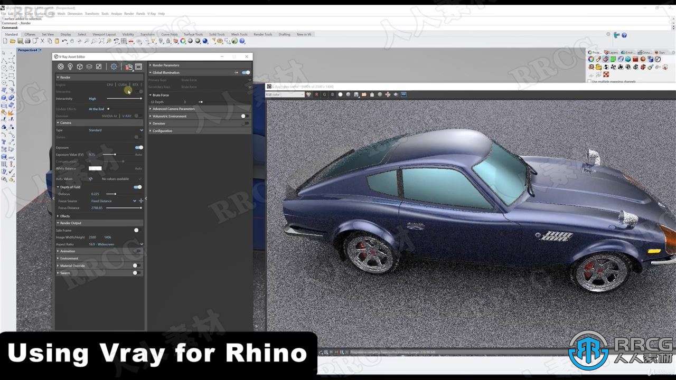Expand the Environment section in Asset Editor
The width and height of the screenshot is (676, 380).
(x=99, y=259)
